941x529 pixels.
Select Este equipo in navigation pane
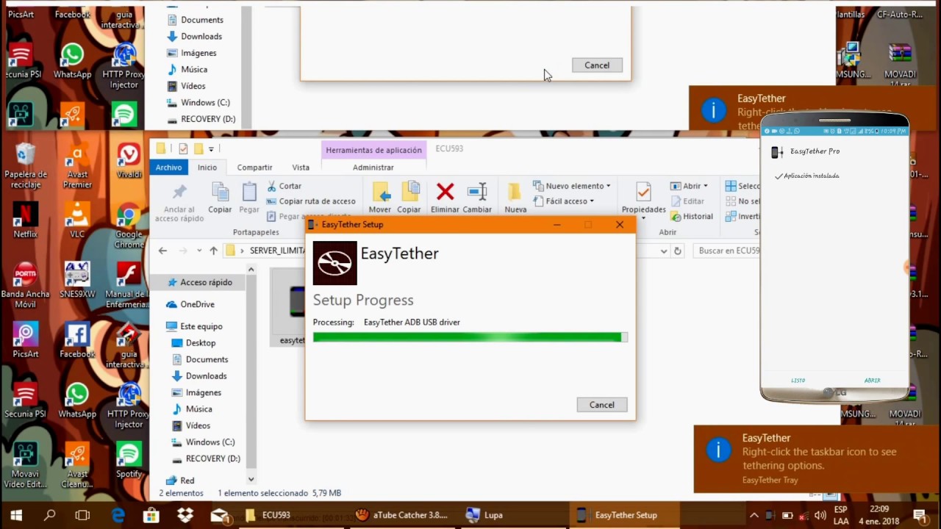(194, 326)
